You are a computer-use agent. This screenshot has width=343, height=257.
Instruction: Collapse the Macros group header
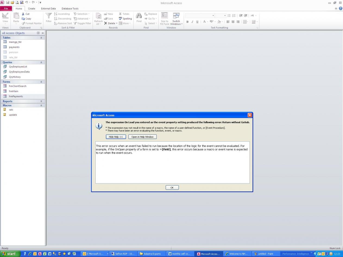(41, 105)
